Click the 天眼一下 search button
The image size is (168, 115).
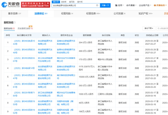[x=105, y=5]
